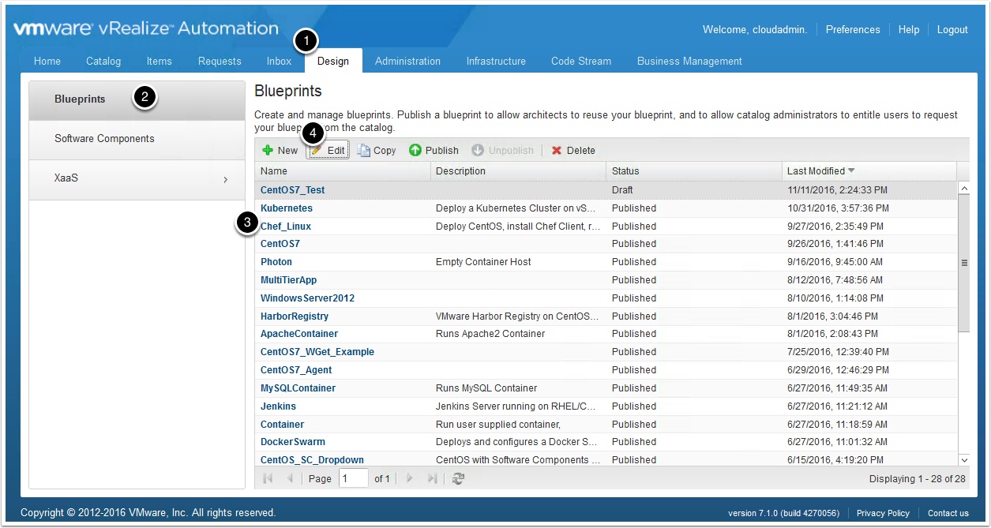
Task: Open the Catalog tab
Action: (x=103, y=61)
